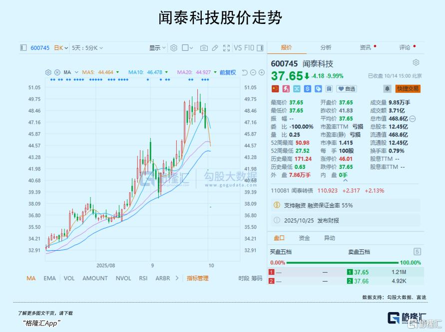Select the drawing pencil tool
The height and width of the screenshot is (332, 445).
click(215, 48)
